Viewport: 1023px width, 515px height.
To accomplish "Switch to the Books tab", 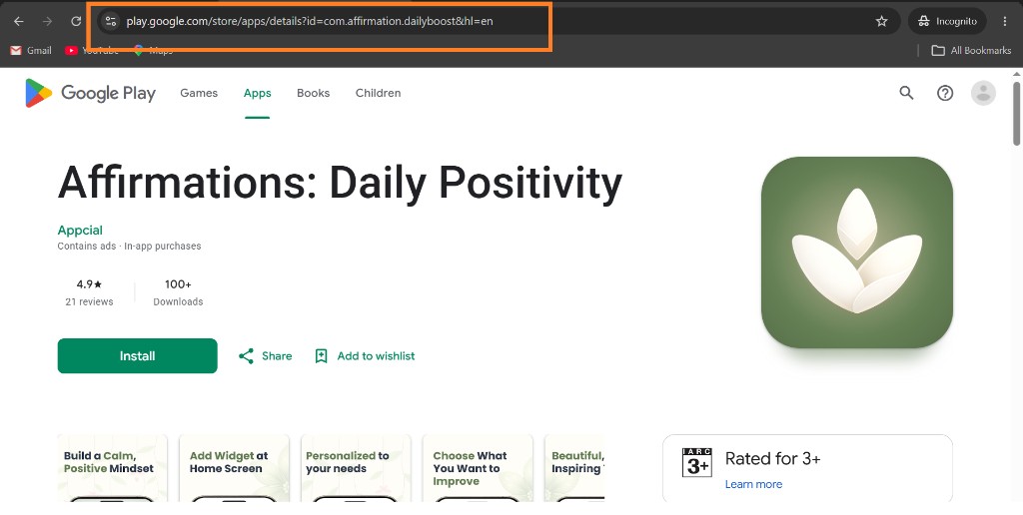I will point(313,93).
